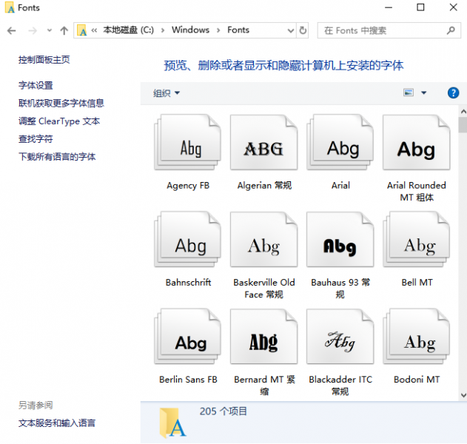Go back using the back arrow

12,30
